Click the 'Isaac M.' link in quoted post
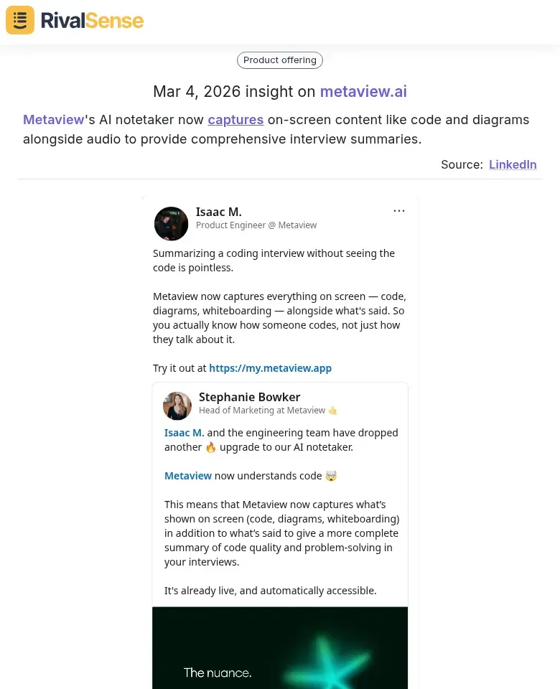The width and height of the screenshot is (560, 689). click(184, 433)
